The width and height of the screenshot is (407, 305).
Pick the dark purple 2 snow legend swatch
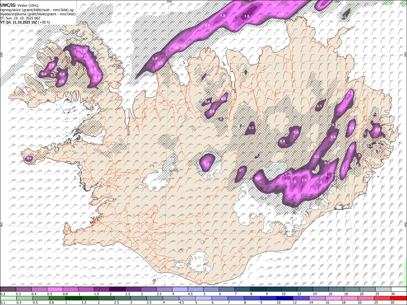[117, 289]
